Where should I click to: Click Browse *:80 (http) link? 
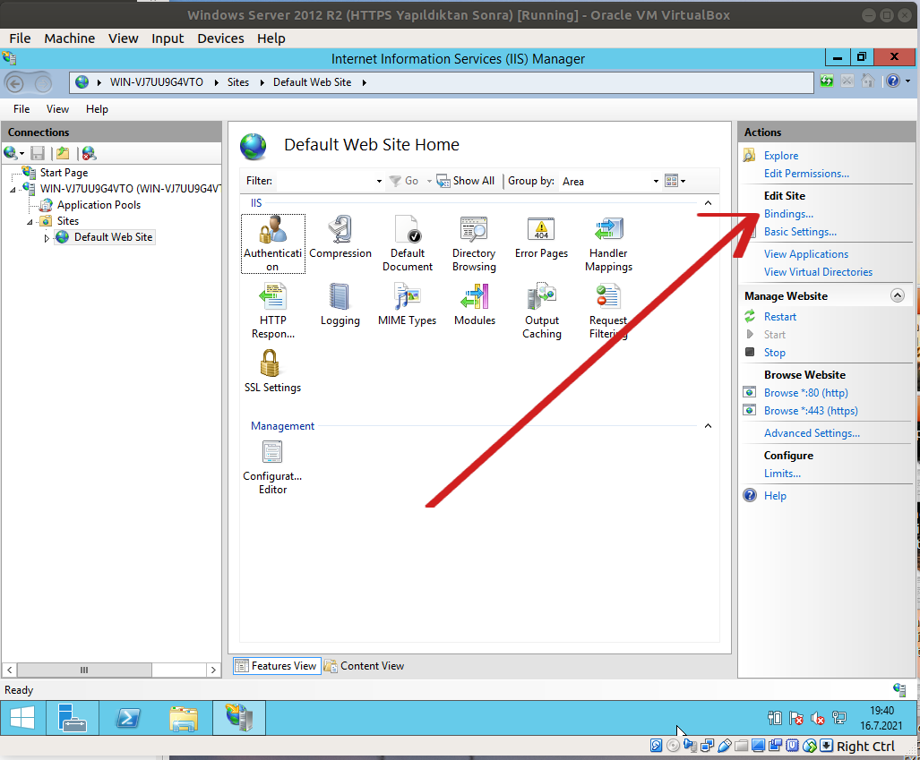805,393
